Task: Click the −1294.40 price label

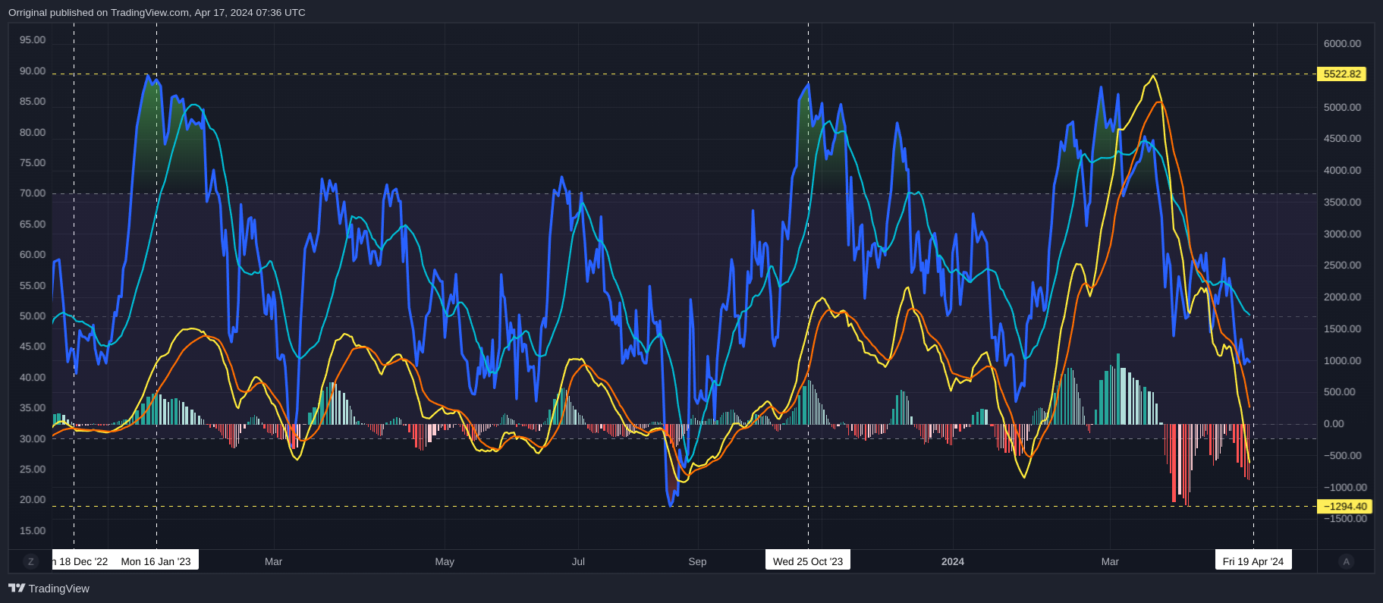Action: pyautogui.click(x=1344, y=507)
